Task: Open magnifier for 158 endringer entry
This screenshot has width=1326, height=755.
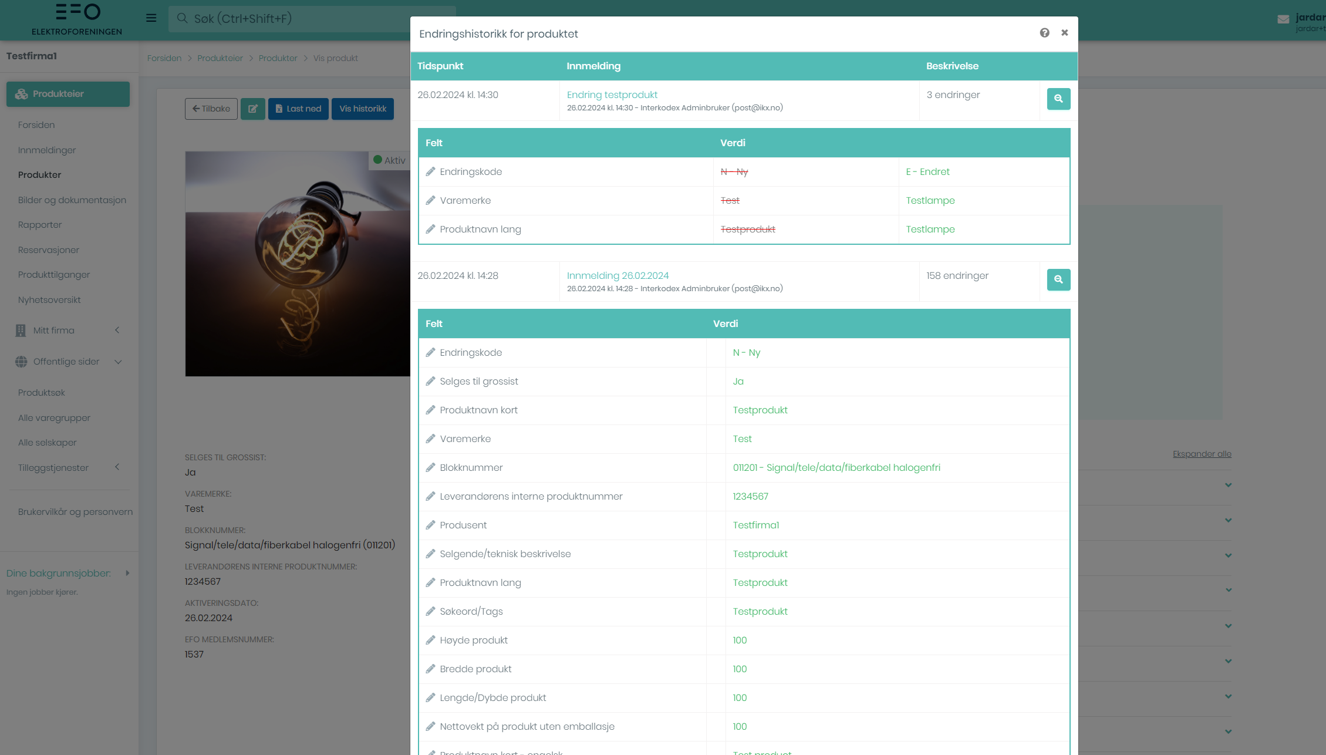Action: coord(1058,280)
